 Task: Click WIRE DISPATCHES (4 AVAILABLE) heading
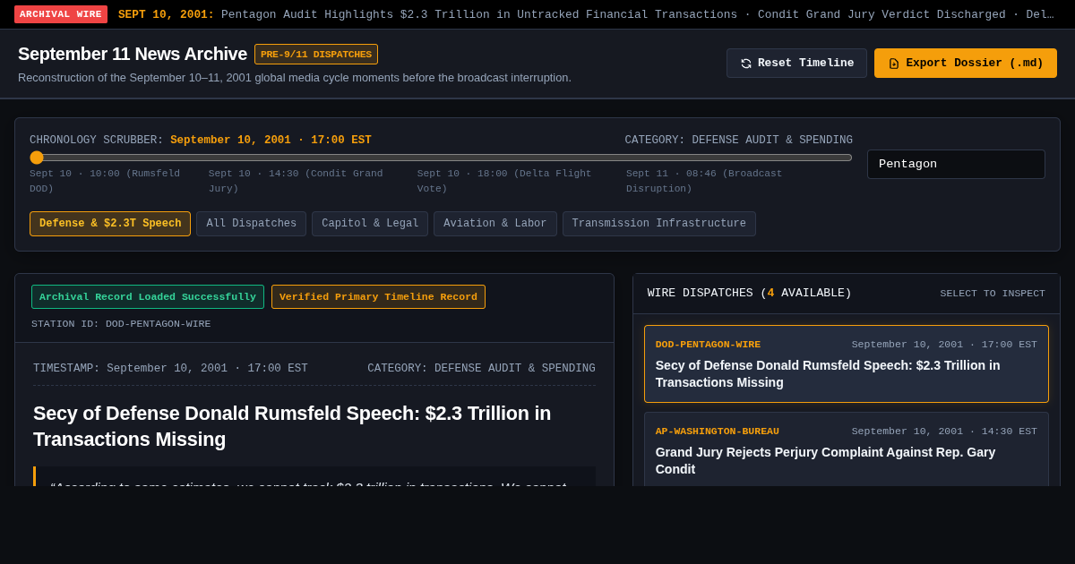tap(750, 294)
